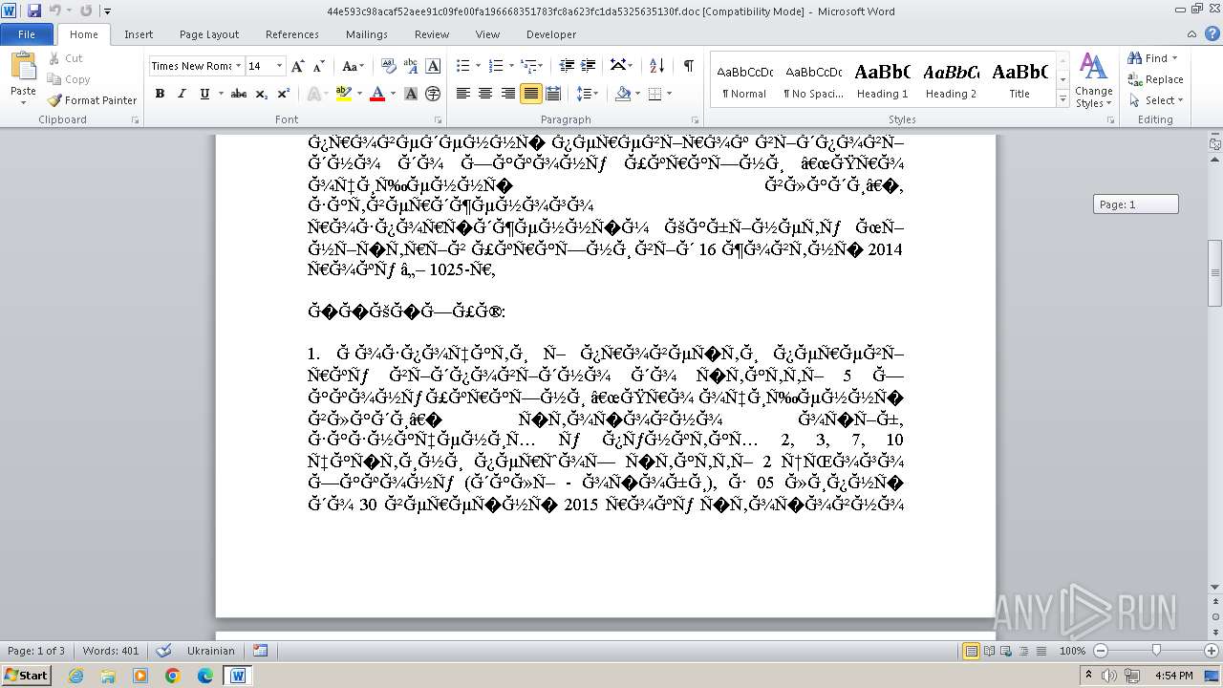This screenshot has width=1223, height=688.
Task: Open the File tab
Action: pos(27,34)
